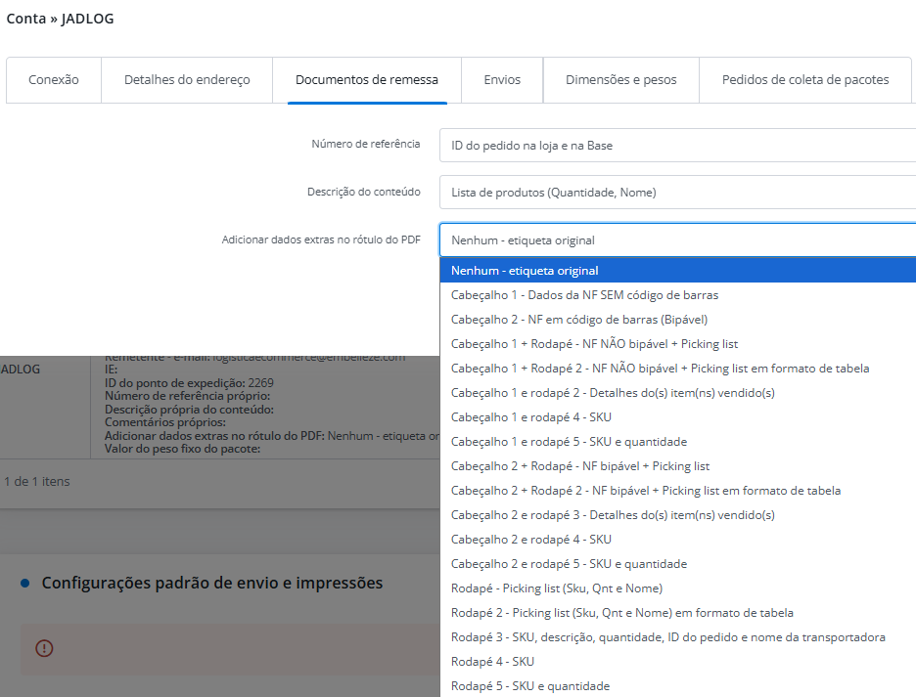Choose Cabeçalho 2 + Rodapé 2 tabela option
The image size is (916, 697).
tap(677, 491)
